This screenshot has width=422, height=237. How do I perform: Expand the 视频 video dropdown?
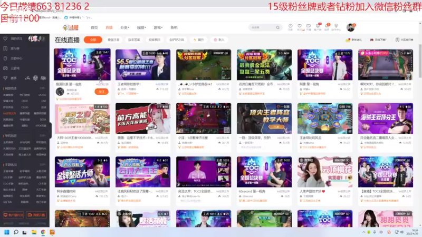pyautogui.click(x=141, y=28)
